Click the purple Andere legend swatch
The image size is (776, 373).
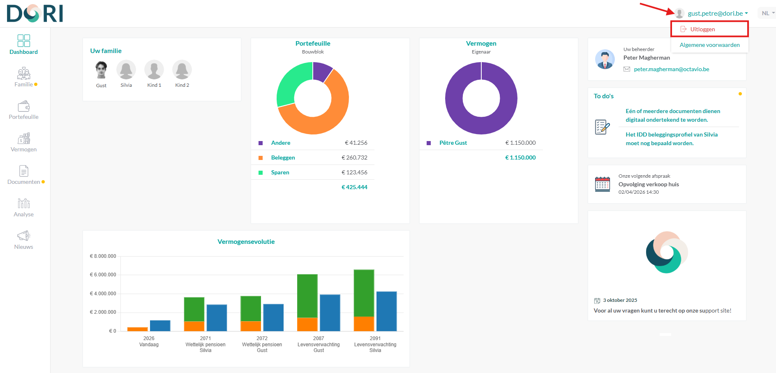click(261, 143)
